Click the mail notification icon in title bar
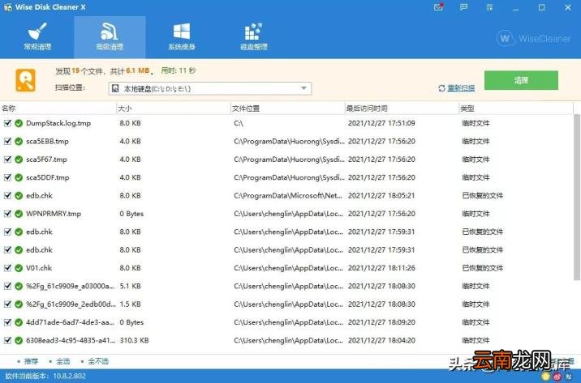This screenshot has height=383, width=581. tap(439, 7)
